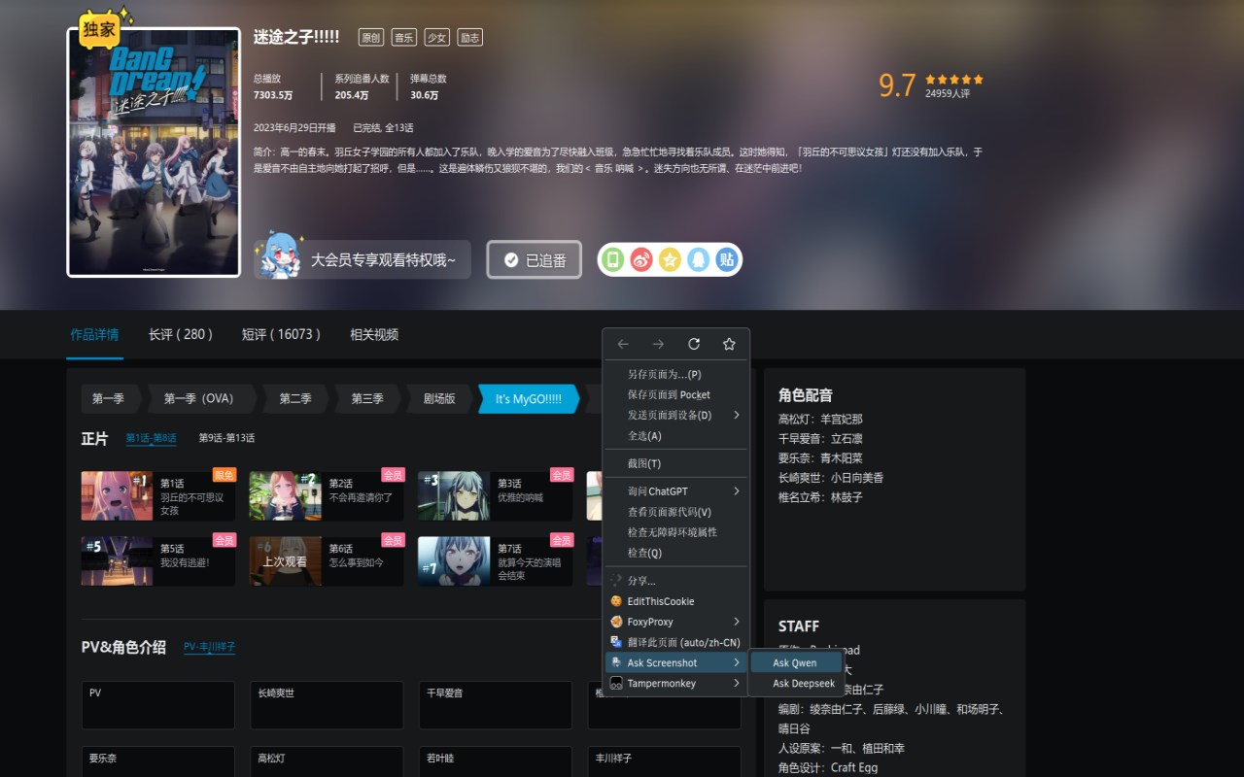Select 另存页面为...(P) from the context menu
Image resolution: width=1244 pixels, height=777 pixels.
pyautogui.click(x=676, y=374)
